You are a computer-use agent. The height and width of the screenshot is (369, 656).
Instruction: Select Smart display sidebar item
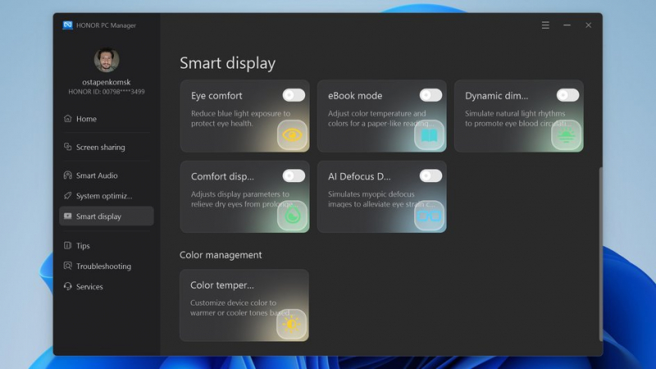coord(107,216)
